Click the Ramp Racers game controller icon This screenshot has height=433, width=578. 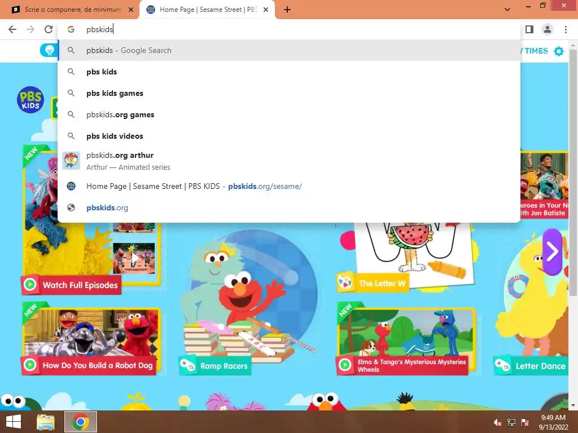tap(187, 365)
